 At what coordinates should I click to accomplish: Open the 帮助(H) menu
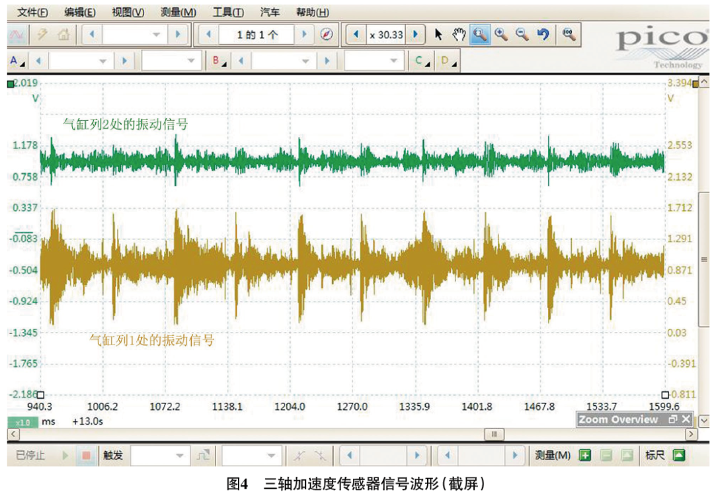(312, 13)
